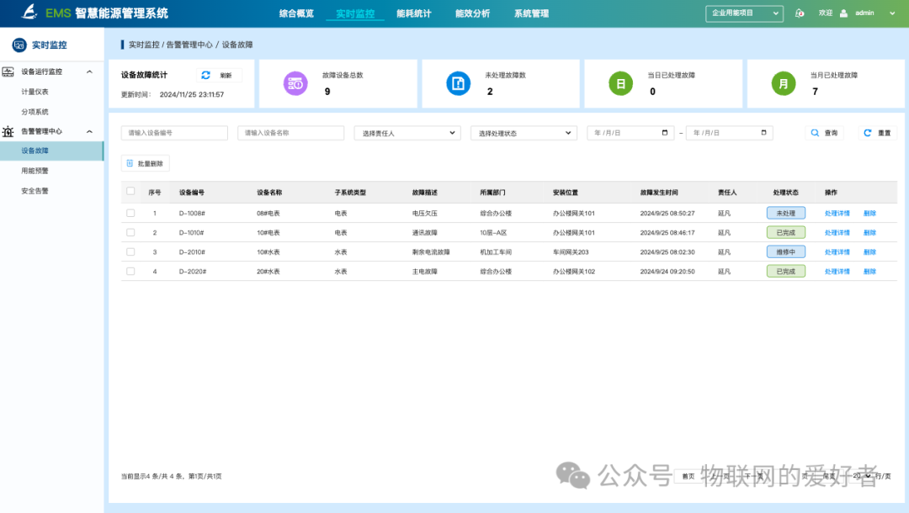Viewport: 909px width, 513px height.
Task: Click the notification bell icon in the header
Action: click(799, 13)
